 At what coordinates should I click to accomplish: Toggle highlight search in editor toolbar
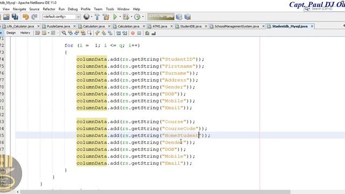coord(83,33)
